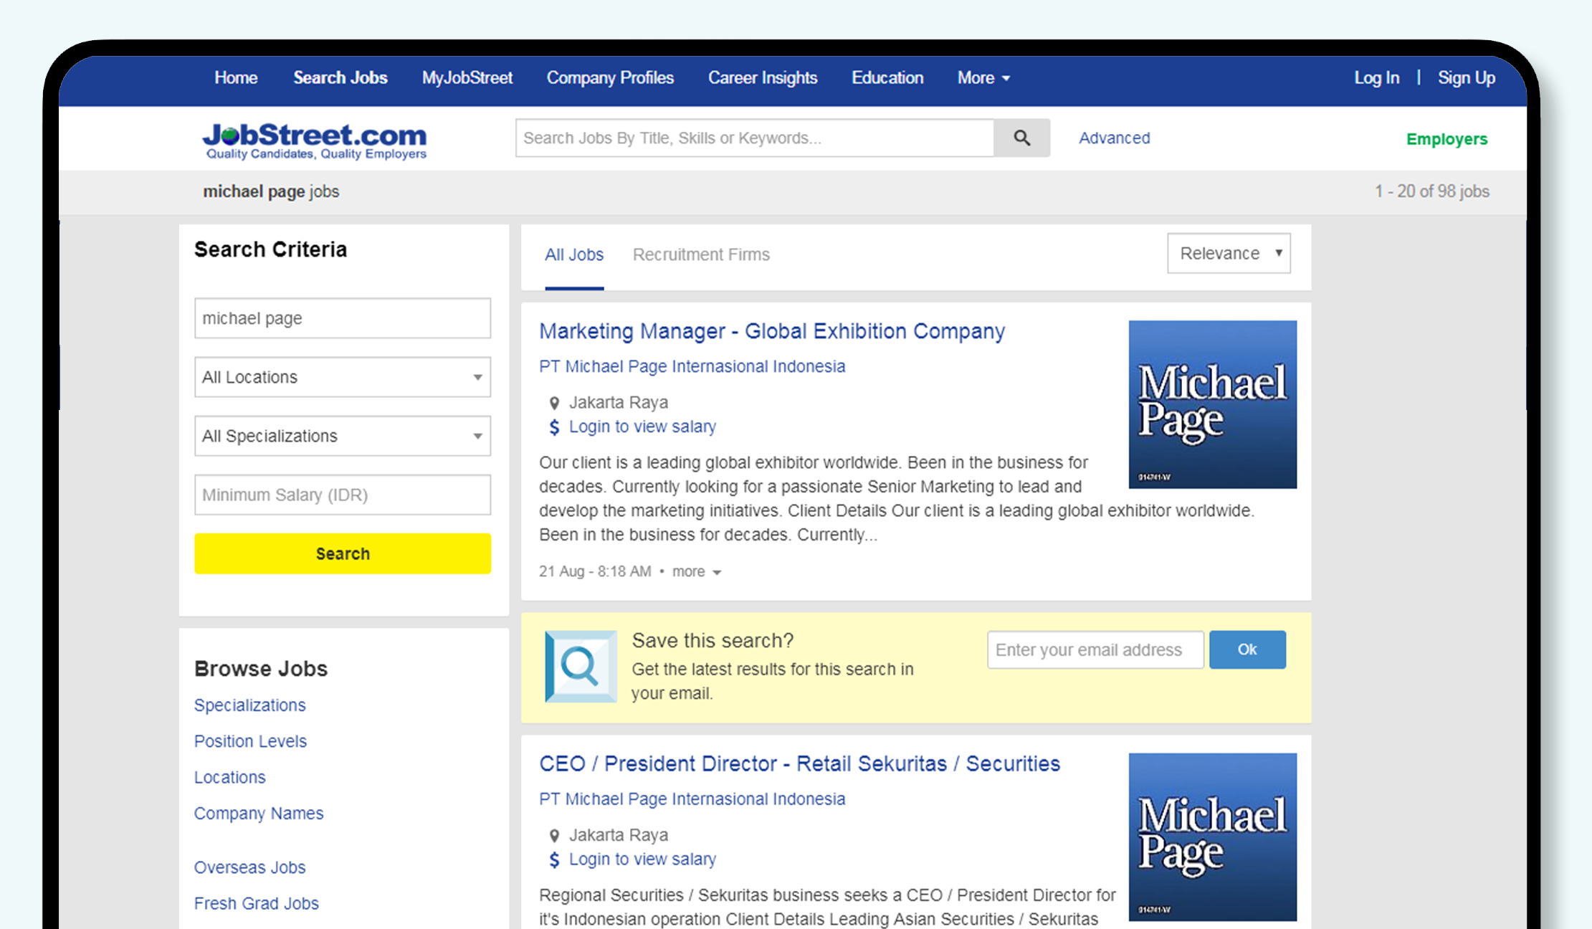The image size is (1592, 929).
Task: Click the Ok button to save search
Action: coord(1247,649)
